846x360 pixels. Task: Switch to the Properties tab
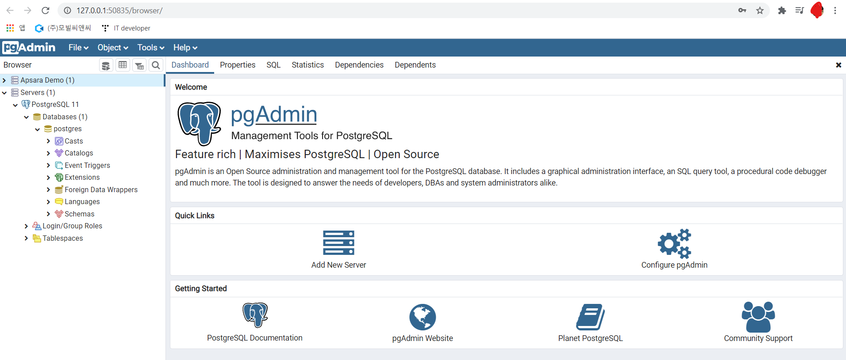(x=238, y=65)
